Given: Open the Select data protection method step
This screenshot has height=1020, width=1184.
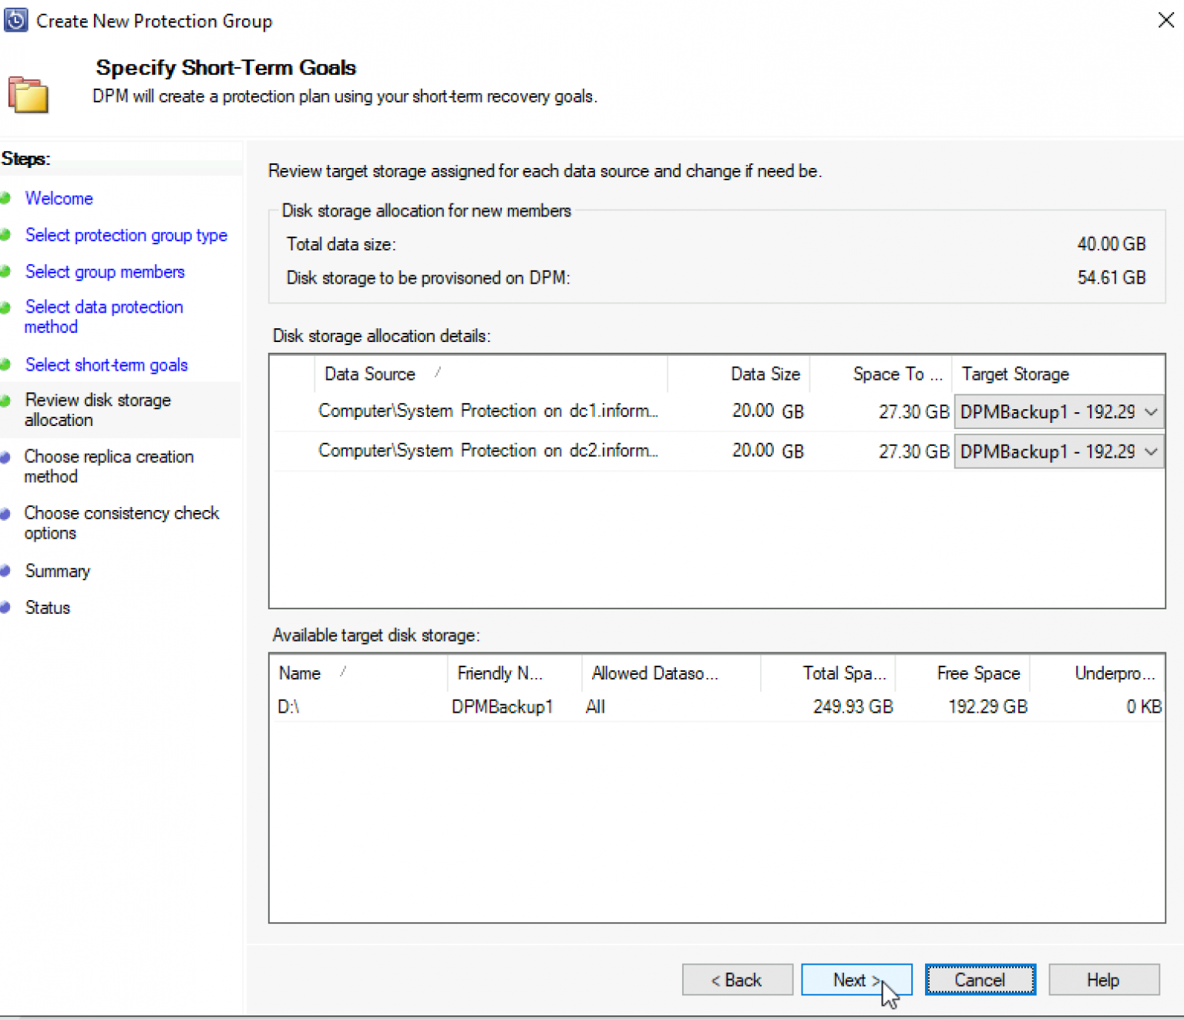Looking at the screenshot, I should tap(104, 307).
